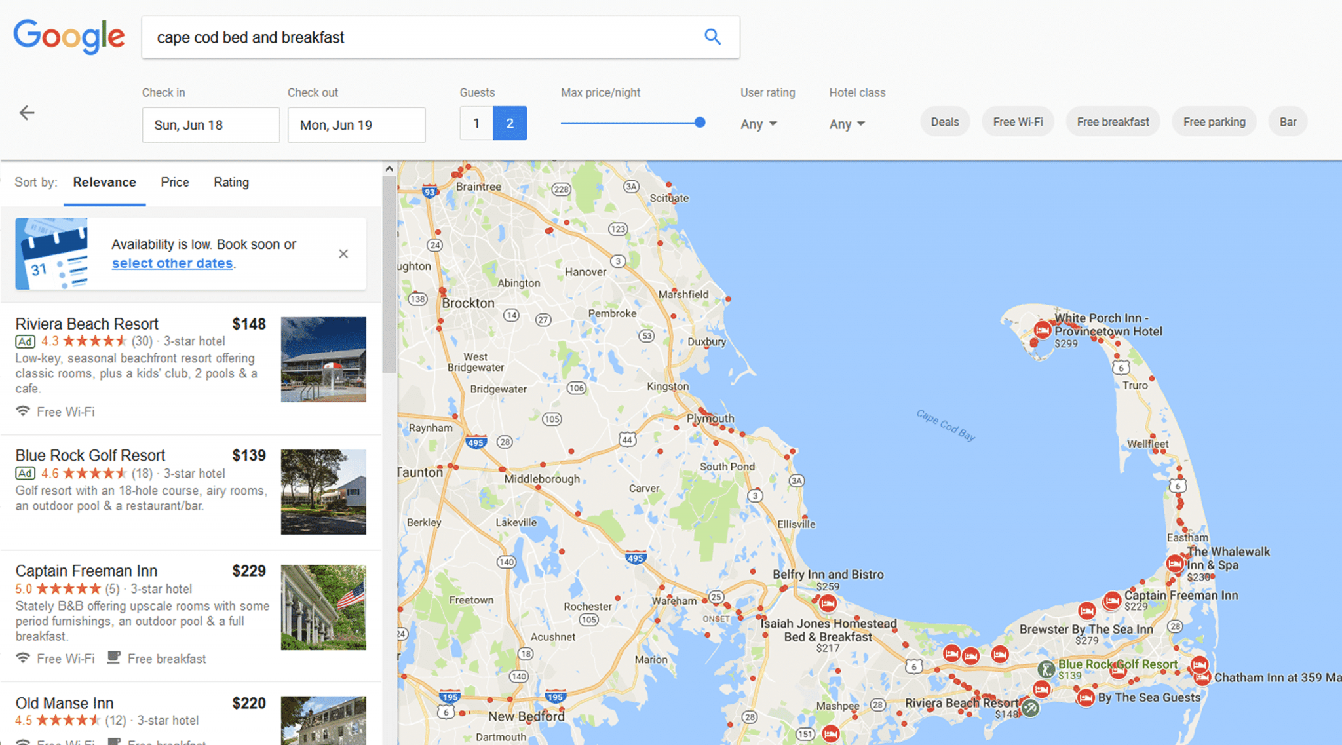Click the Ad badge on Riviera Beach Resort

point(26,341)
